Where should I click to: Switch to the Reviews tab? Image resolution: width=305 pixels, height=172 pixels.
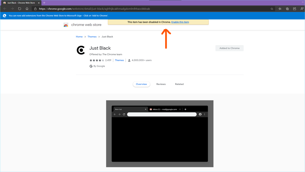[x=161, y=84]
